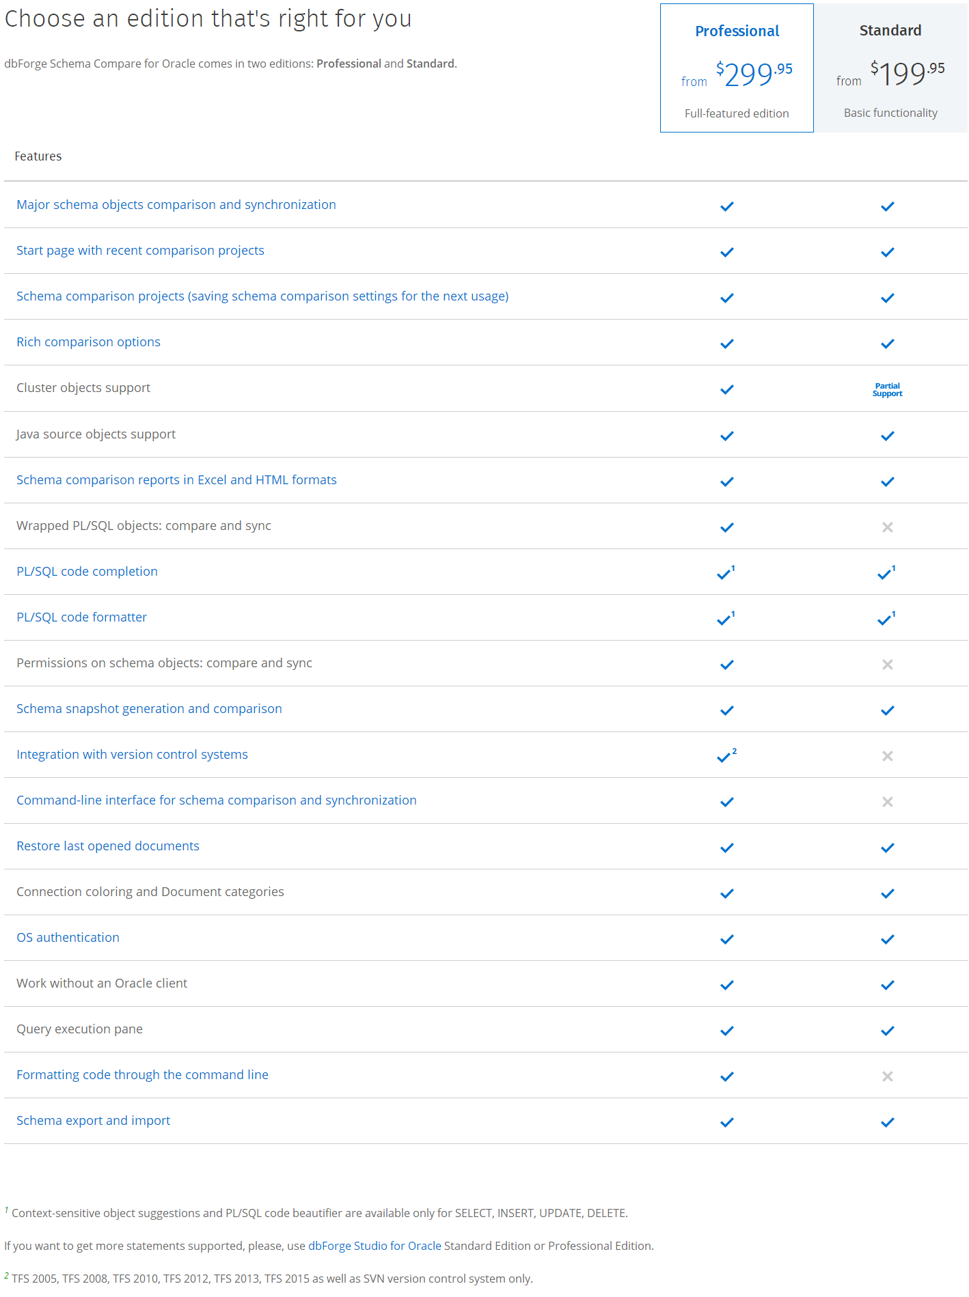Click Standard checkmark for PL/SQL code formatter
Screen dimensions: 969x1297
(x=886, y=618)
